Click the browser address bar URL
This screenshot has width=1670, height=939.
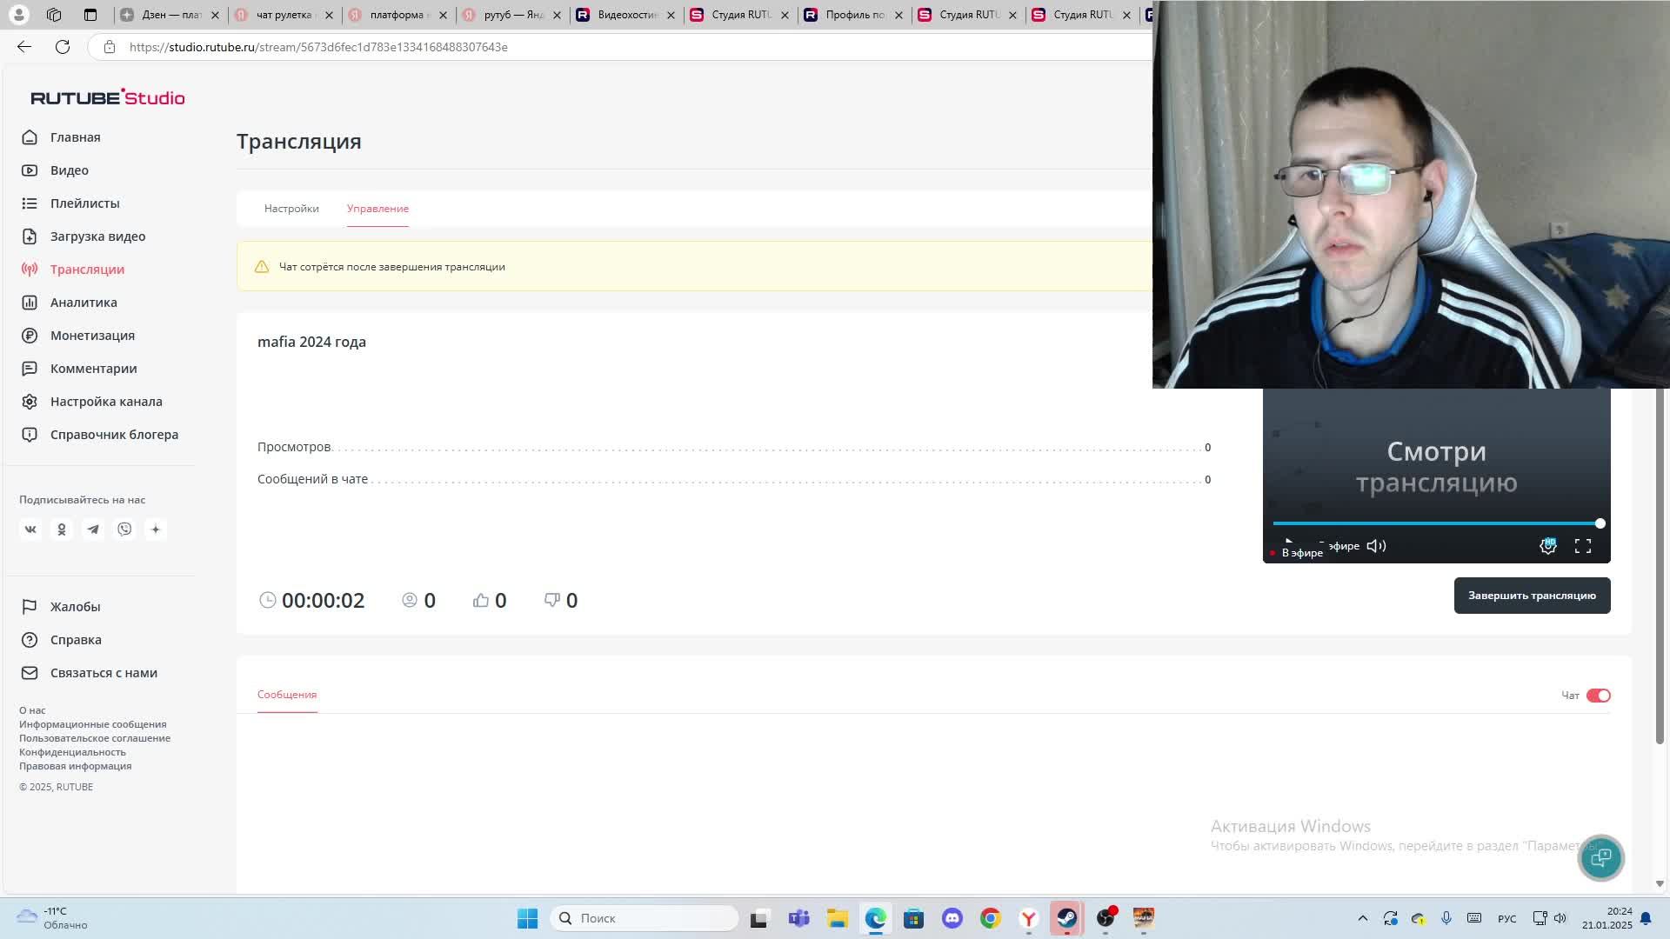pyautogui.click(x=318, y=47)
